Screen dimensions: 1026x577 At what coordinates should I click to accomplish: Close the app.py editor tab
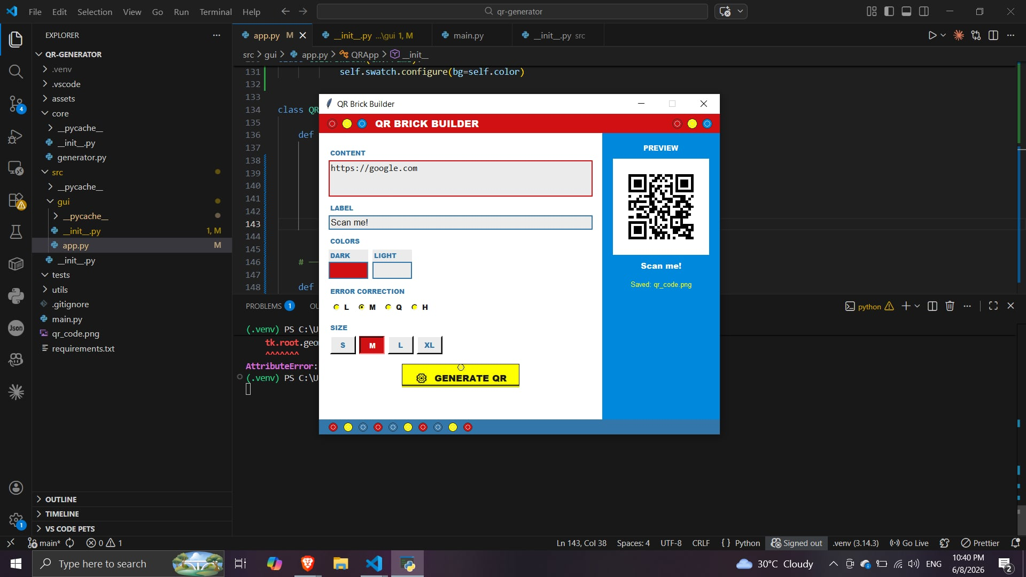pos(303,35)
